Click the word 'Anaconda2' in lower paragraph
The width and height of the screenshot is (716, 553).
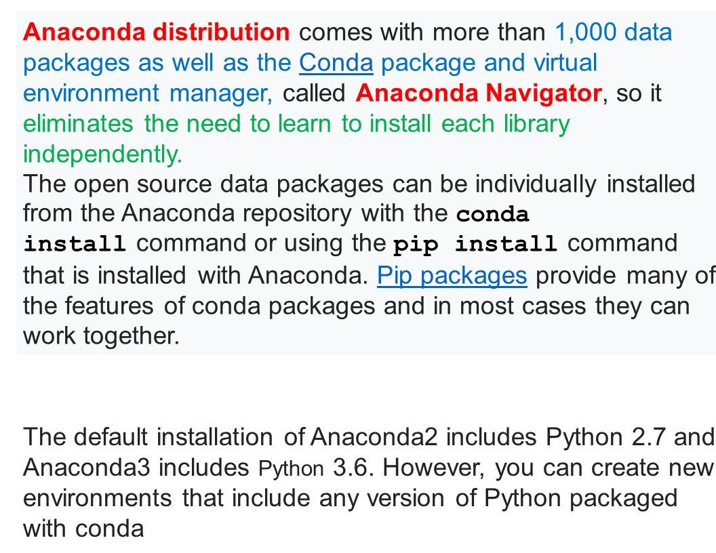coord(374,436)
